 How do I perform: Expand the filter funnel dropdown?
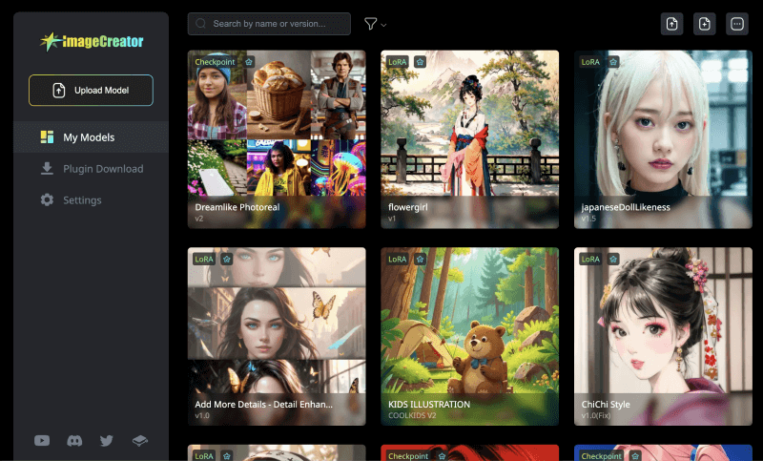375,24
